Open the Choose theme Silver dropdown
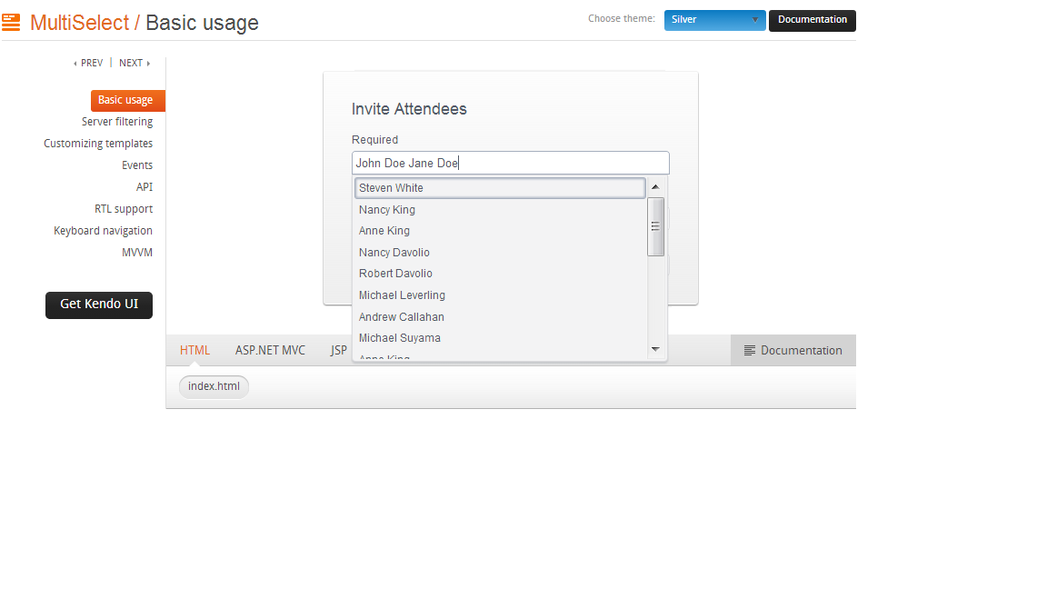 coord(714,20)
